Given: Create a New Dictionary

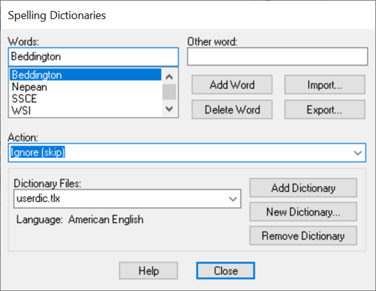Looking at the screenshot, I should [303, 212].
